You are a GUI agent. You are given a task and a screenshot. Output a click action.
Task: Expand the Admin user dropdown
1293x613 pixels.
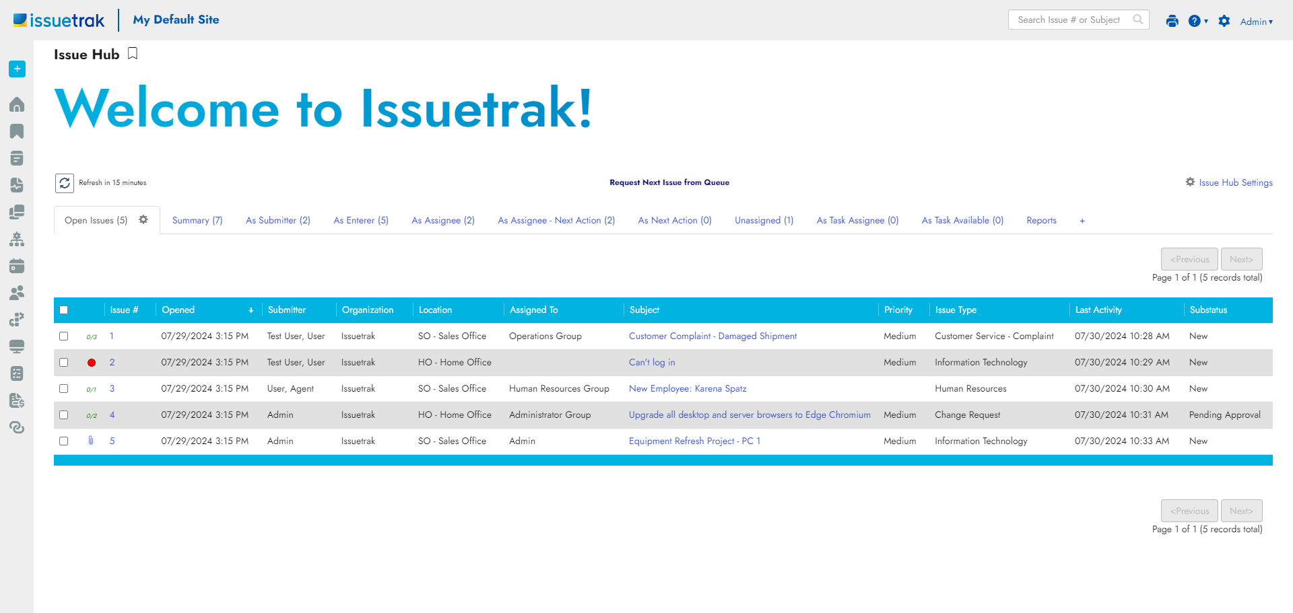click(1257, 22)
